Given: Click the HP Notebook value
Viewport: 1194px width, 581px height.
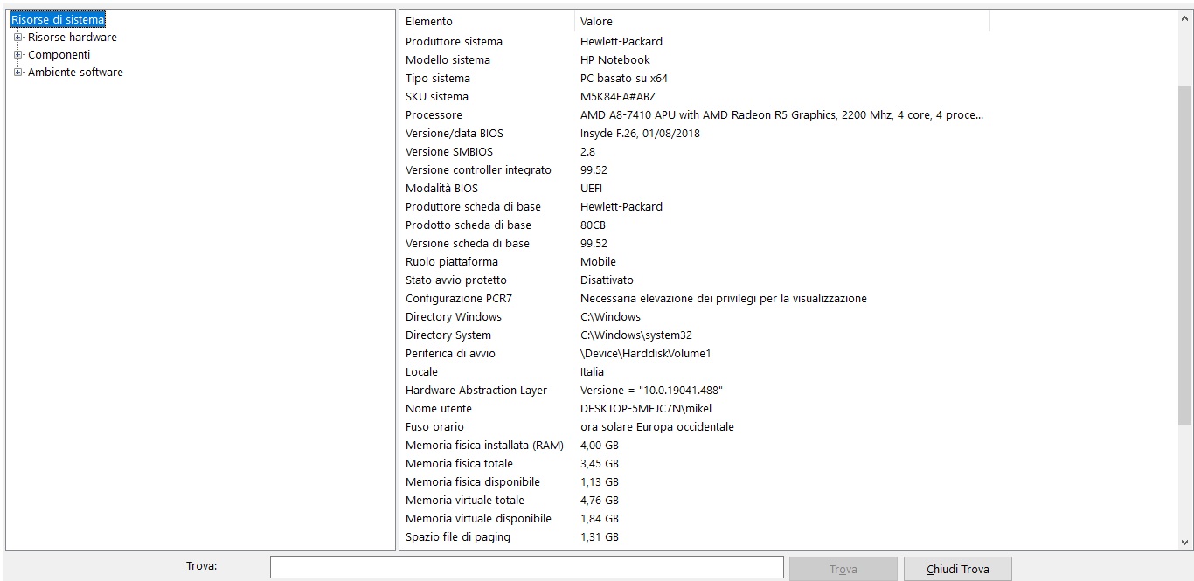Looking at the screenshot, I should click(615, 59).
